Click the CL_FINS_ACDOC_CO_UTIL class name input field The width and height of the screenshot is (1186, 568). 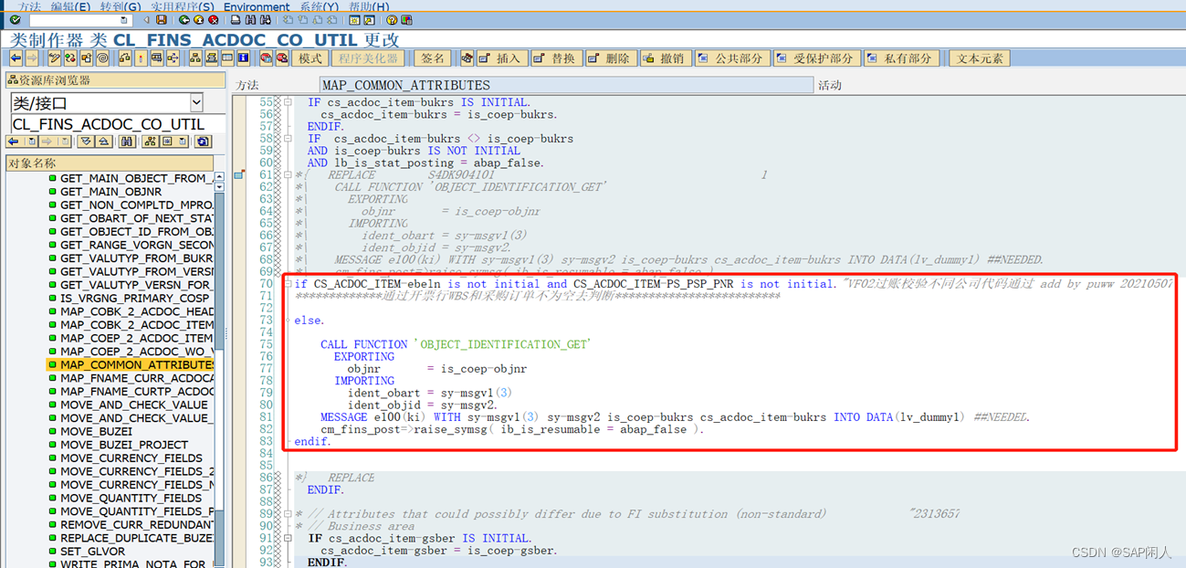point(118,124)
